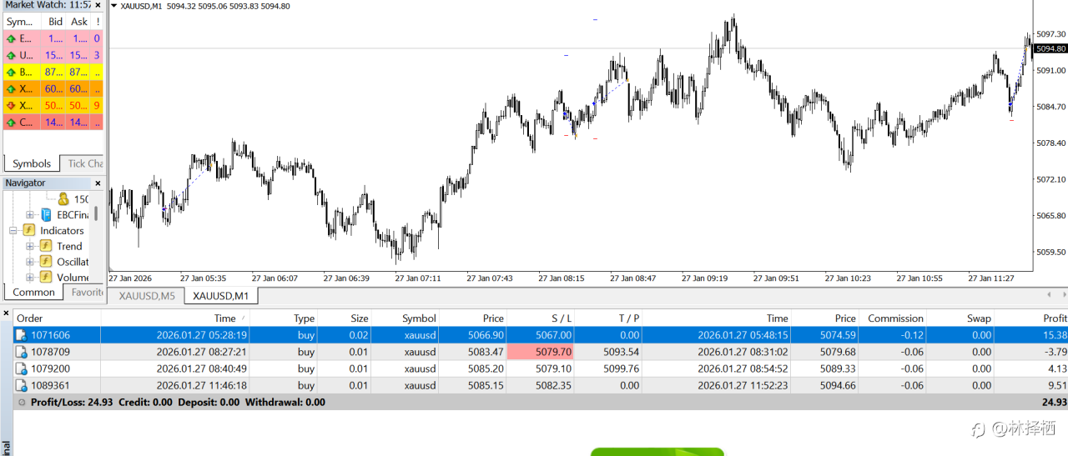Click the account user icon in Navigator
This screenshot has width=1068, height=456.
63,199
